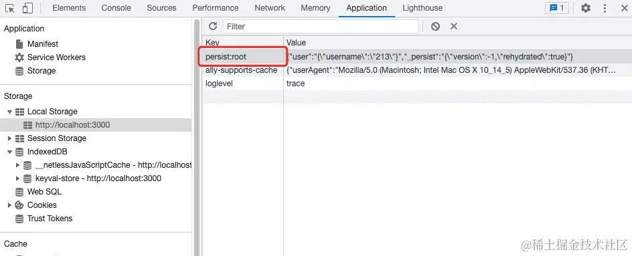Select the persist:root key row
The height and width of the screenshot is (256, 632).
[417, 57]
